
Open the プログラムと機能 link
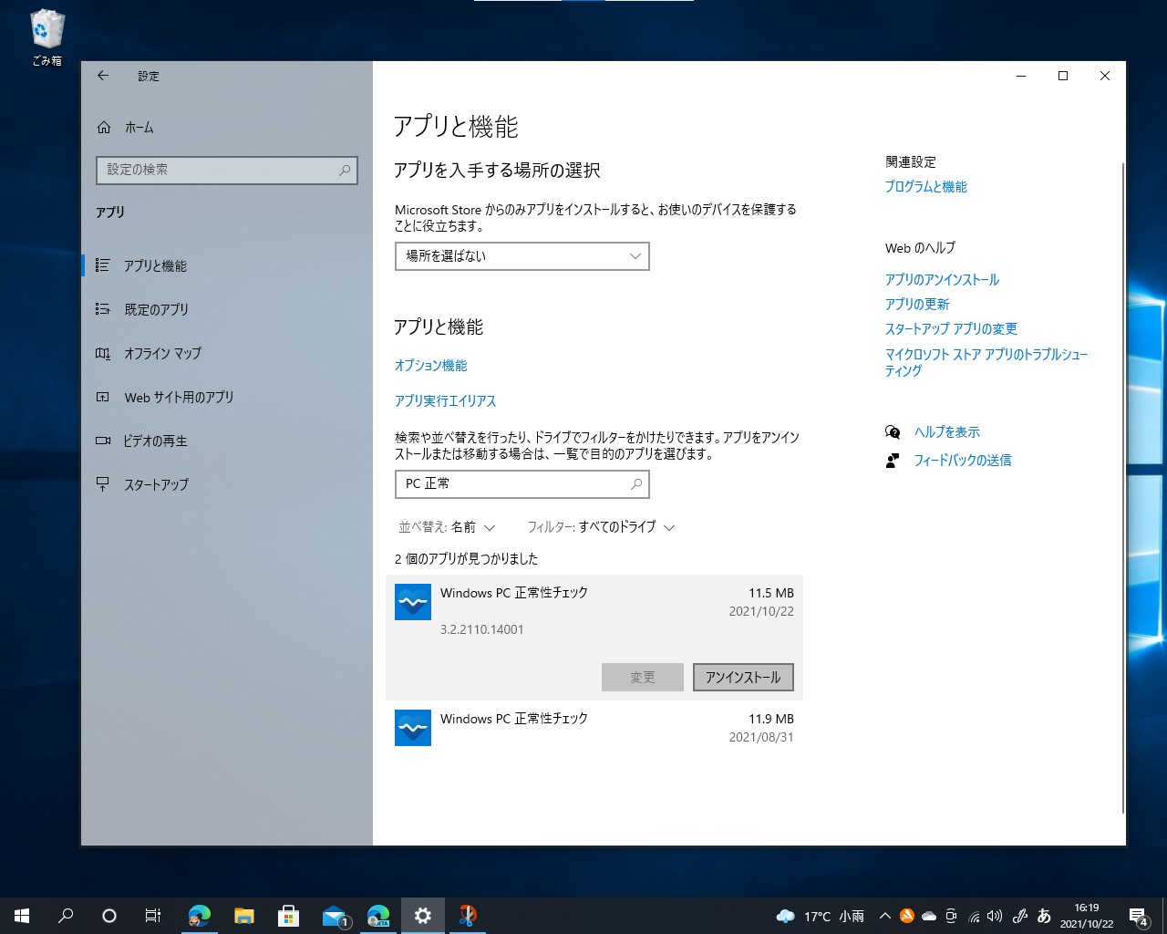(925, 186)
